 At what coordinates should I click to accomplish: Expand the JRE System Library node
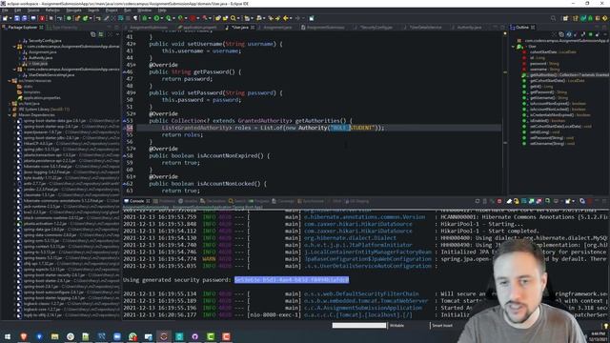tap(10, 110)
